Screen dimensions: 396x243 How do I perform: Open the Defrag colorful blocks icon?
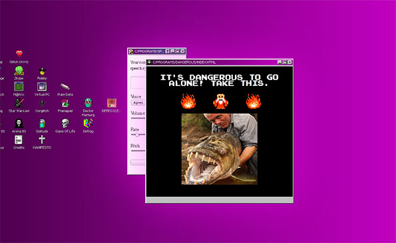tap(88, 123)
